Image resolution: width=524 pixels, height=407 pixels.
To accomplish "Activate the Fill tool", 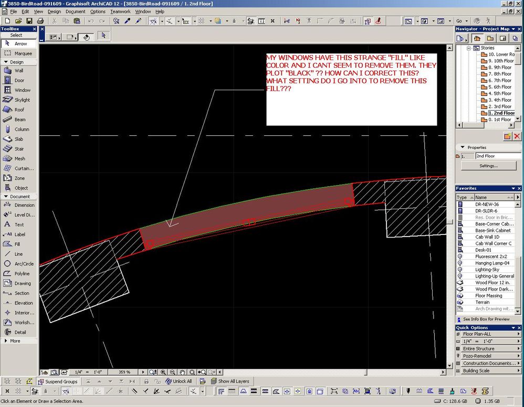I will (x=17, y=244).
